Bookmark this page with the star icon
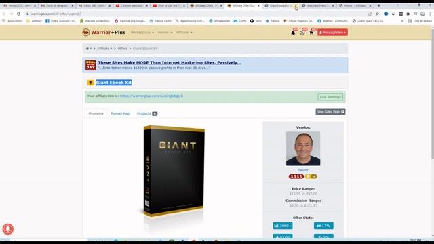Screen dimensions: 434x244 click(377, 14)
